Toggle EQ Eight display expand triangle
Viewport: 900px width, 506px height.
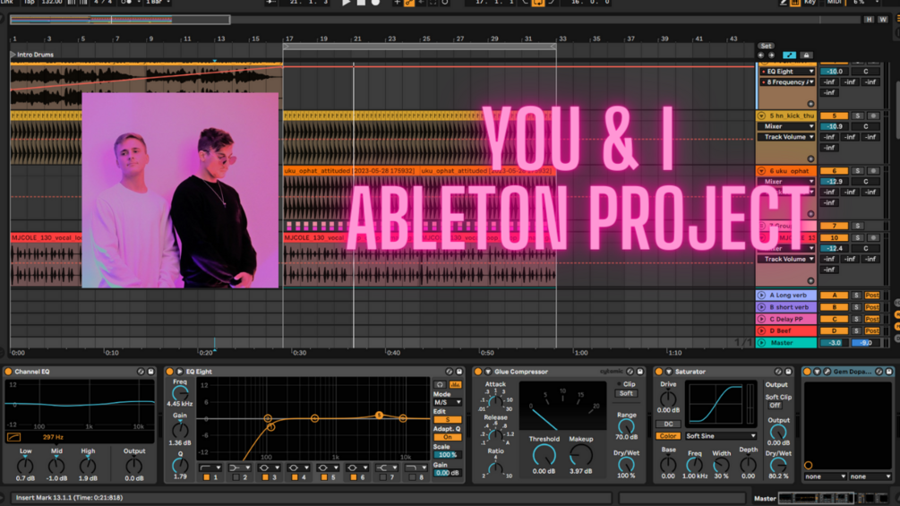coord(180,372)
